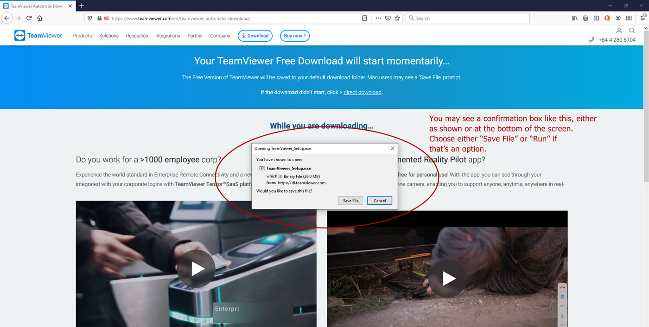
Task: Open the extension icon right of Library
Action: click(x=585, y=18)
